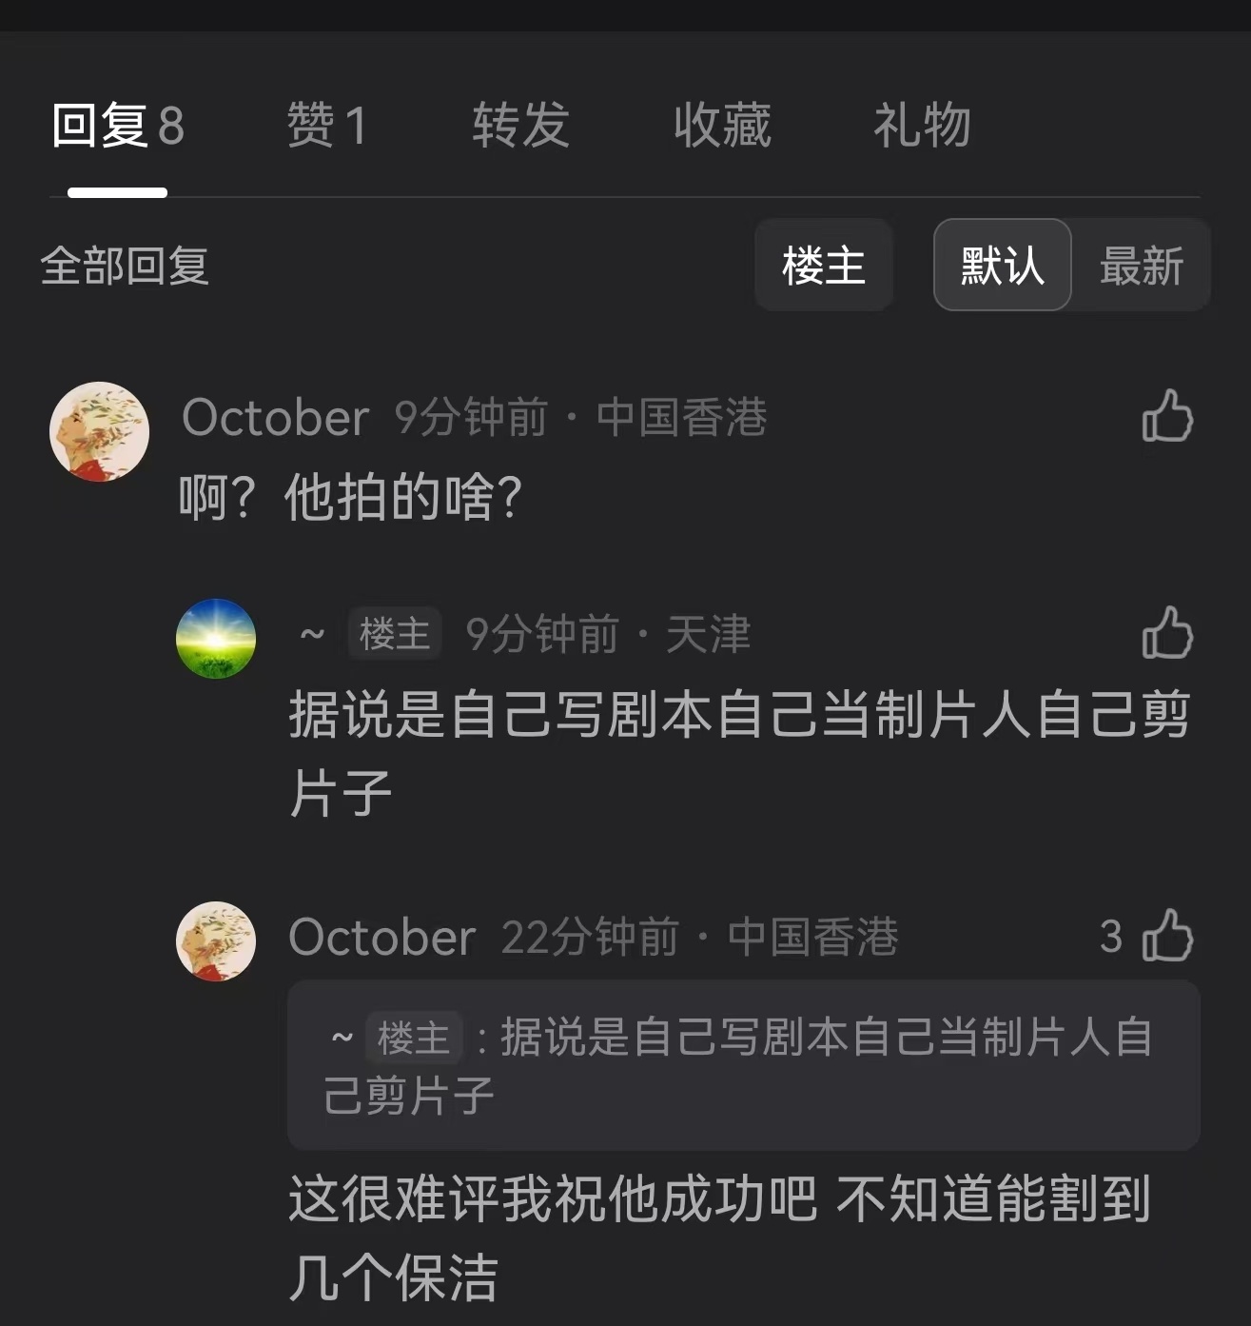Toggle the 楼主 only filter button

point(824,265)
